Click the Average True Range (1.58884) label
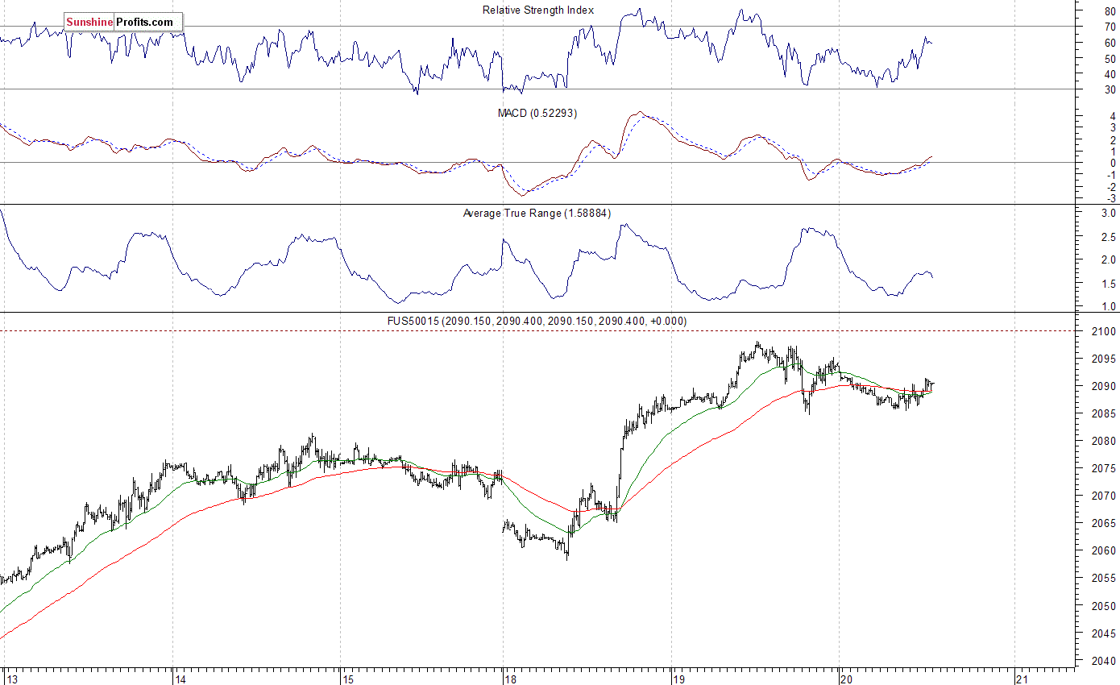The width and height of the screenshot is (1120, 685). (537, 214)
